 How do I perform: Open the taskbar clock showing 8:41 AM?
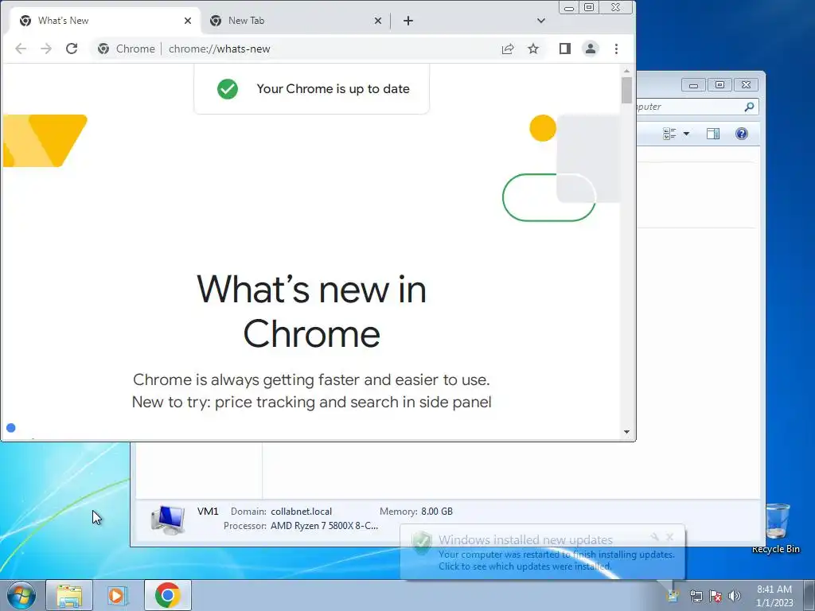(774, 596)
